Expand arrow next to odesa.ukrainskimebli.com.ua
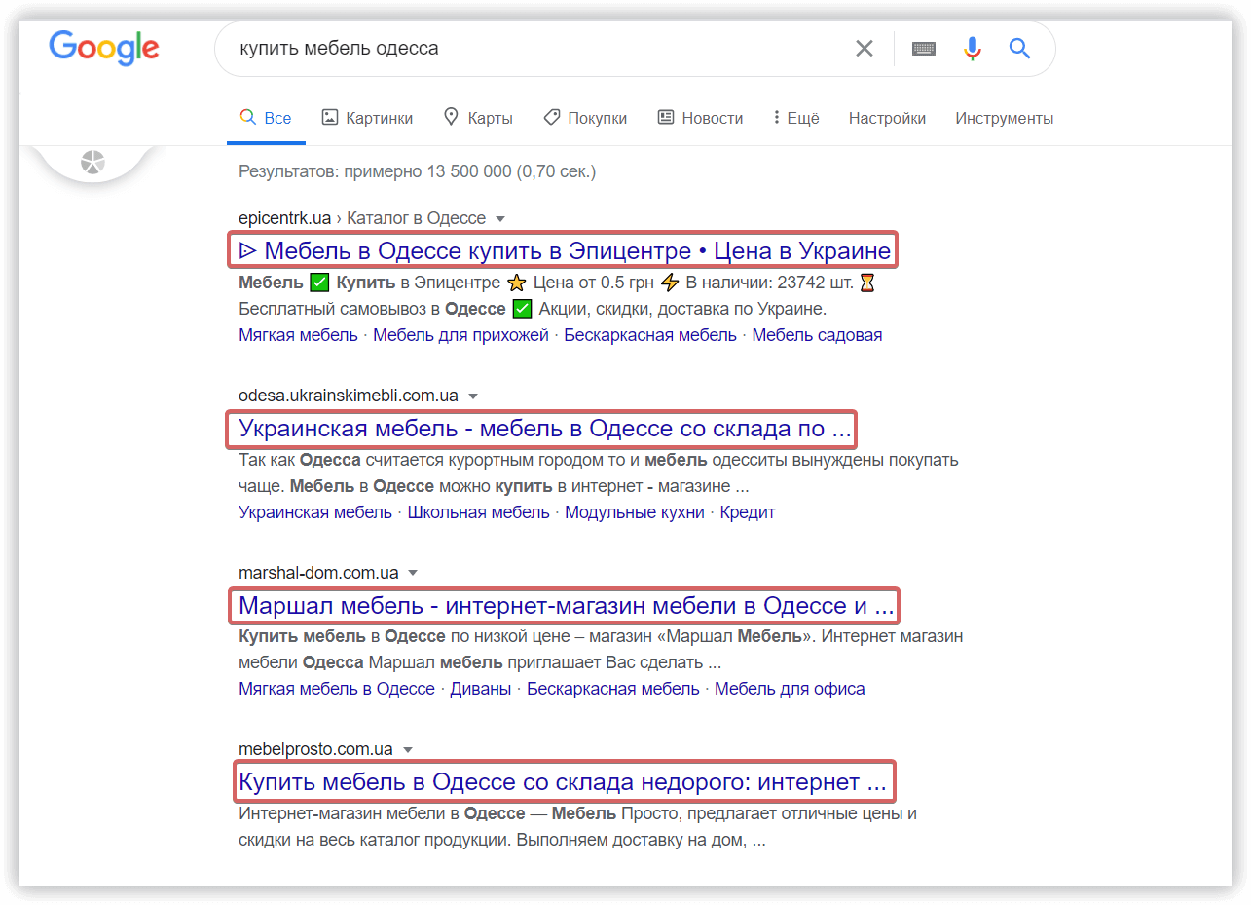Image resolution: width=1251 pixels, height=905 pixels. pyautogui.click(x=473, y=396)
